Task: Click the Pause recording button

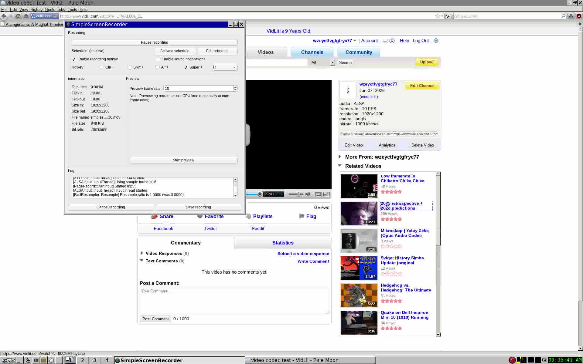Action: pos(154,42)
